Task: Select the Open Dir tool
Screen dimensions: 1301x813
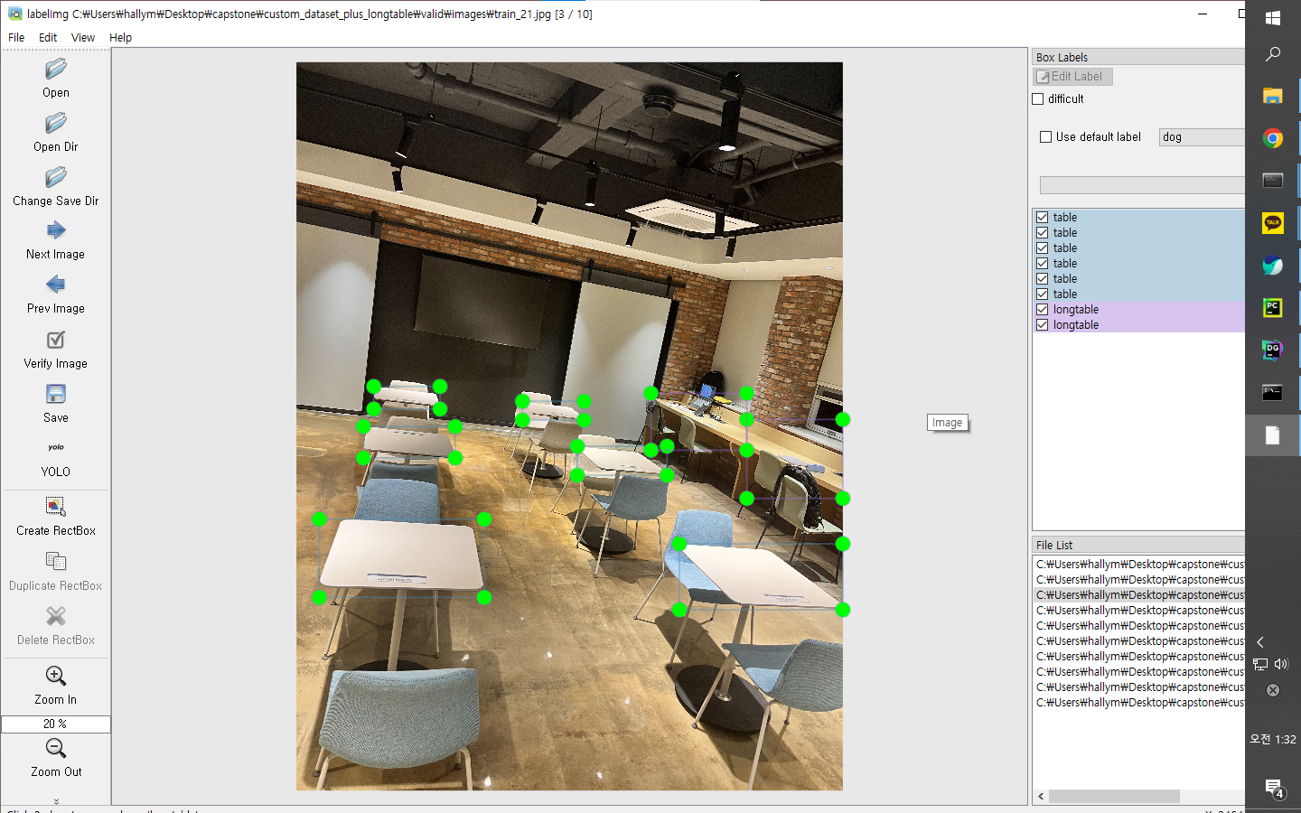Action: (55, 133)
